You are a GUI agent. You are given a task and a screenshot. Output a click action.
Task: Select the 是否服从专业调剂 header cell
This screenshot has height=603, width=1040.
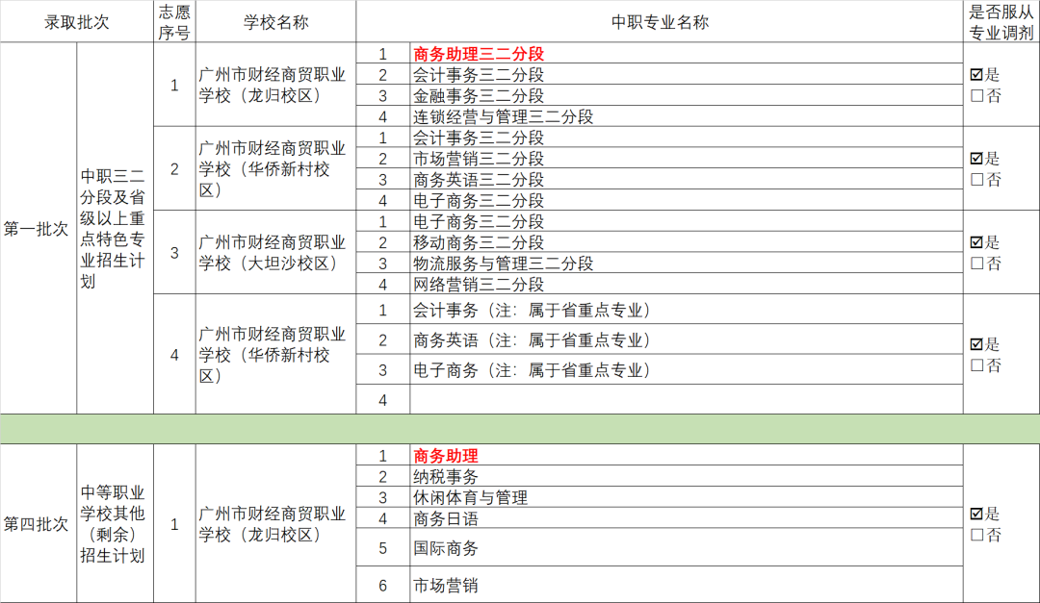[1001, 22]
